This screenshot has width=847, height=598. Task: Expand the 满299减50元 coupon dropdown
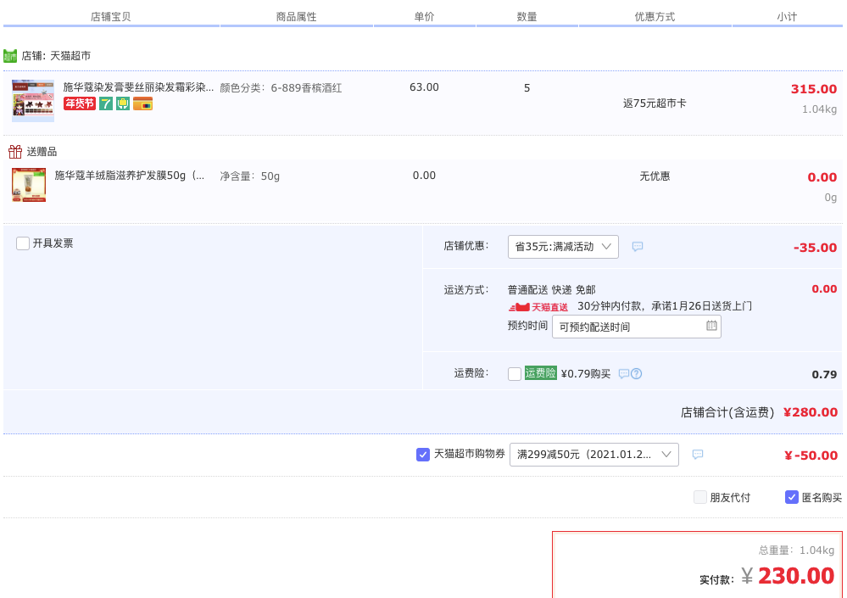click(x=594, y=455)
